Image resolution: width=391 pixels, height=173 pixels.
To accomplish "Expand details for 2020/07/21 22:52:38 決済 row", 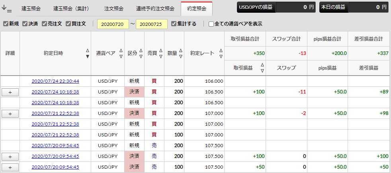I will 10,114.
